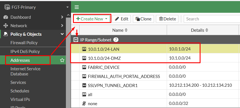Click details 10.212.134.200 - 10.212.134.210

click(200, 85)
